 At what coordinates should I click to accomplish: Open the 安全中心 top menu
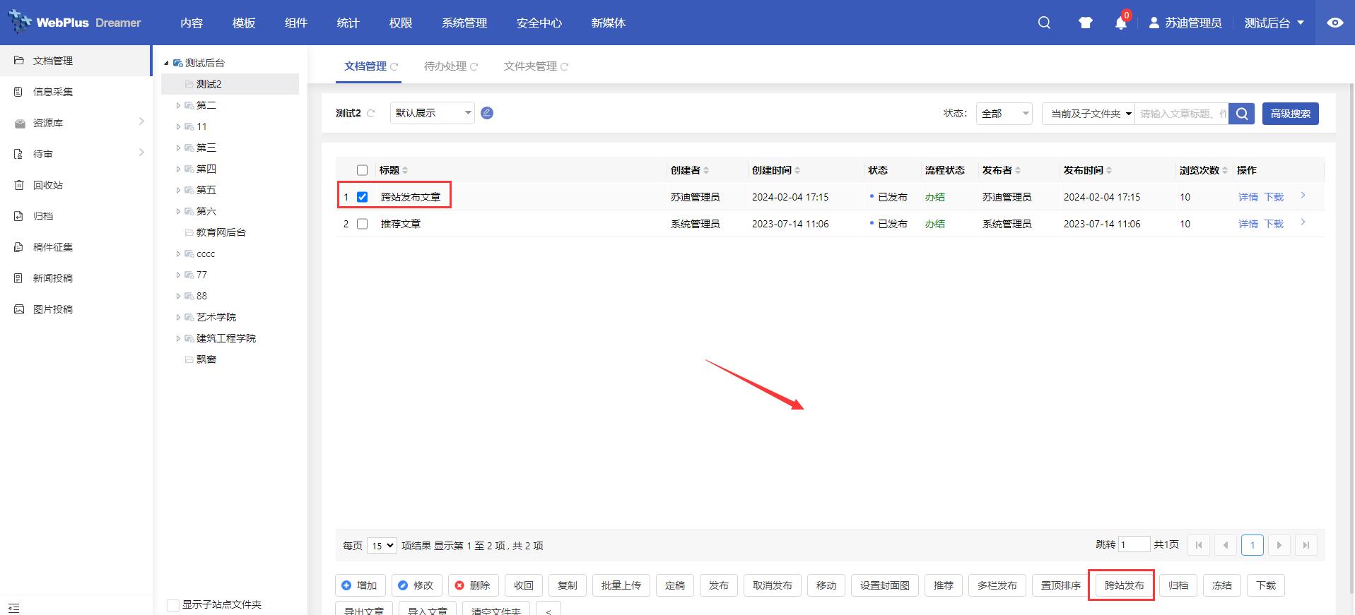(539, 23)
